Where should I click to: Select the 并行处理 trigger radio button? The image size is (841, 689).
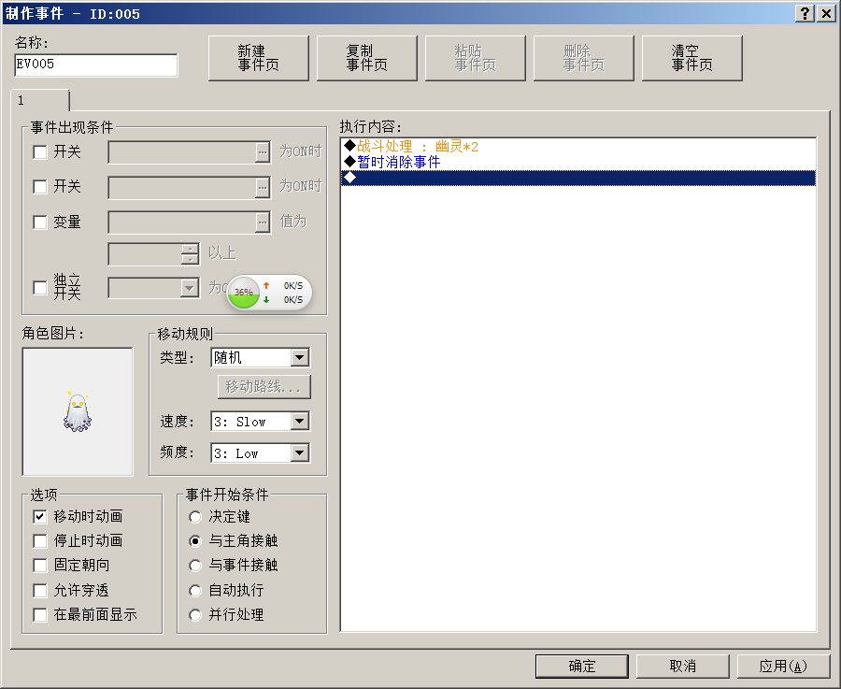195,615
